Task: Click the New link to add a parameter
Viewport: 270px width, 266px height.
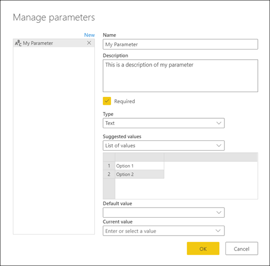Action: (x=90, y=35)
